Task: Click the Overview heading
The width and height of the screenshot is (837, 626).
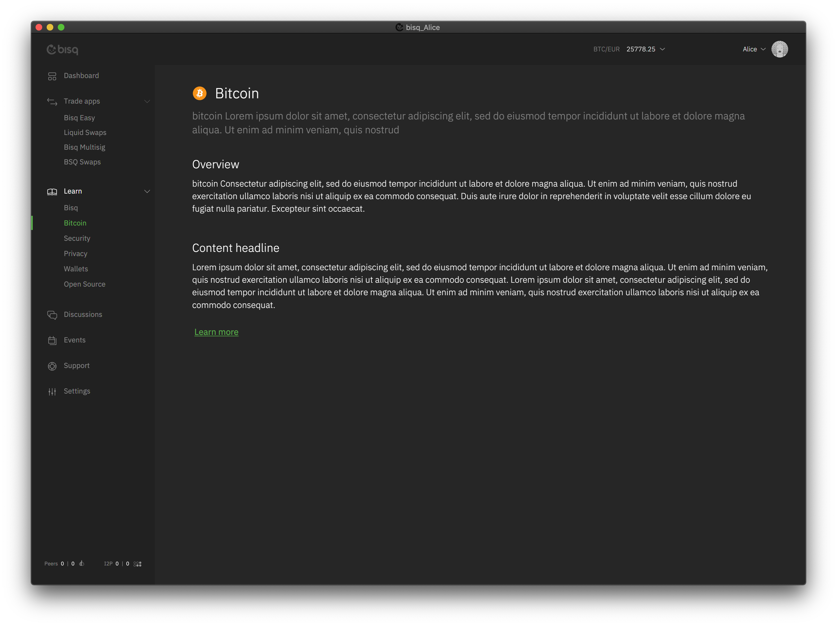Action: [x=216, y=164]
